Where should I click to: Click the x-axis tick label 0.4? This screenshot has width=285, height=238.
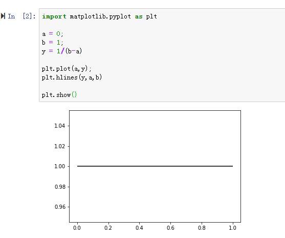[x=139, y=228]
